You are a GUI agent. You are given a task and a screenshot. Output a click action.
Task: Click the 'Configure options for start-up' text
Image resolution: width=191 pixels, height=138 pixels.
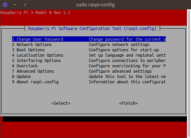click(x=124, y=50)
